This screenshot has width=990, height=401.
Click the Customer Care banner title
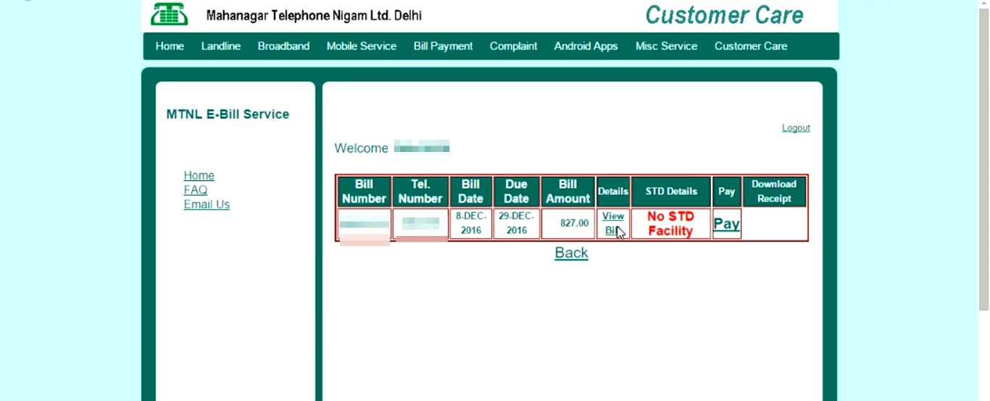click(x=724, y=14)
